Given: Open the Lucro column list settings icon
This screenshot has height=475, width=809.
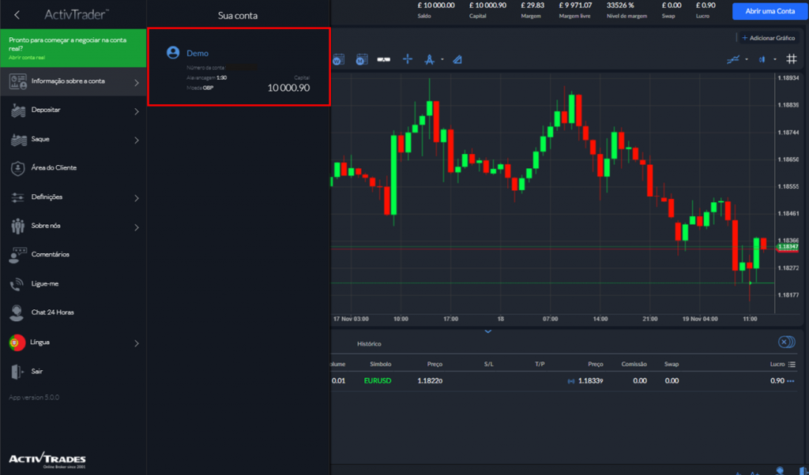Looking at the screenshot, I should (792, 365).
